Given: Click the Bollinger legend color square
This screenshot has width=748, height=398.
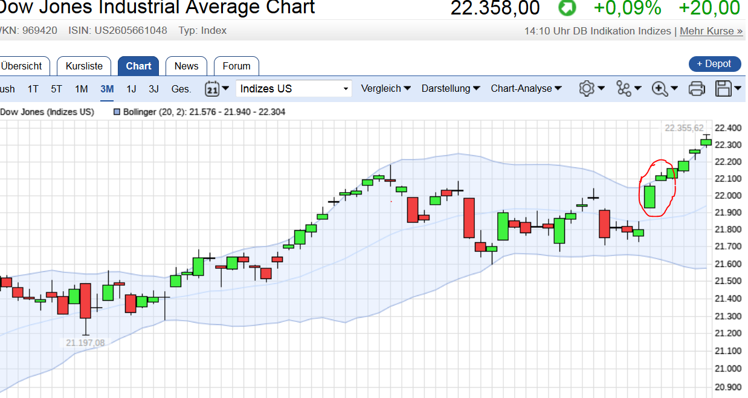Looking at the screenshot, I should pos(117,112).
